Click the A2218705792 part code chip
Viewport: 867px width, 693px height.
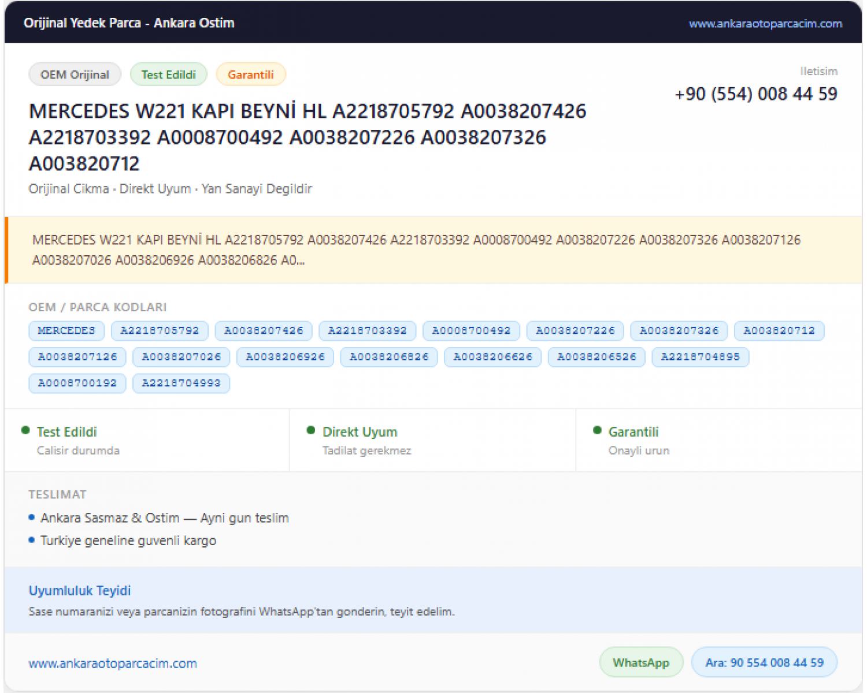click(160, 331)
